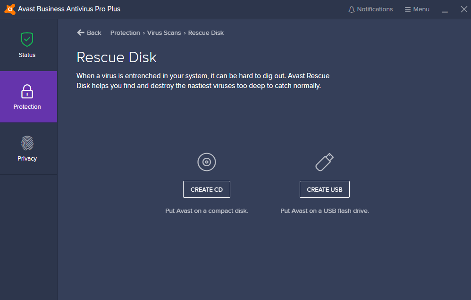This screenshot has width=471, height=300.
Task: Open Protection via the padlock icon
Action: tap(27, 91)
